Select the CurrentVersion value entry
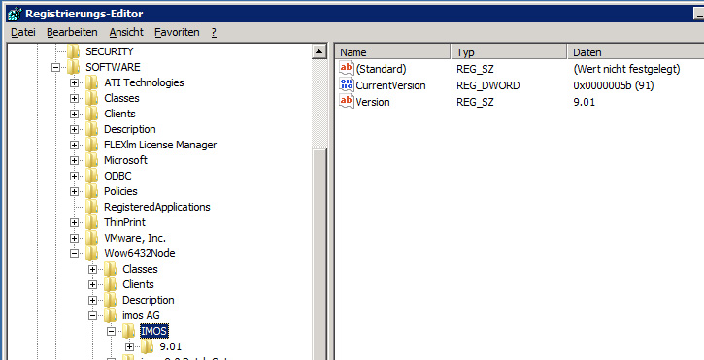This screenshot has height=360, width=704. click(x=390, y=85)
